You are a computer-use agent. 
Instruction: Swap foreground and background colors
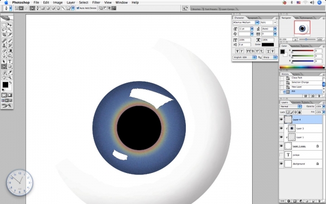click(10, 83)
